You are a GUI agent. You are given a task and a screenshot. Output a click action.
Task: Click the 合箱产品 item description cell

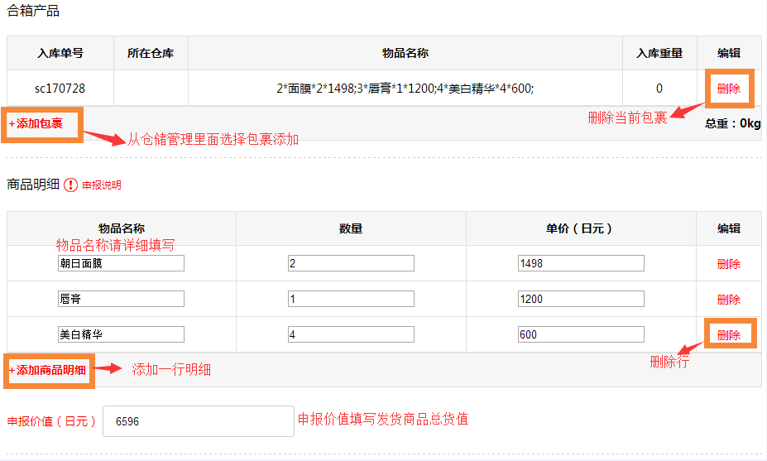[x=405, y=89]
